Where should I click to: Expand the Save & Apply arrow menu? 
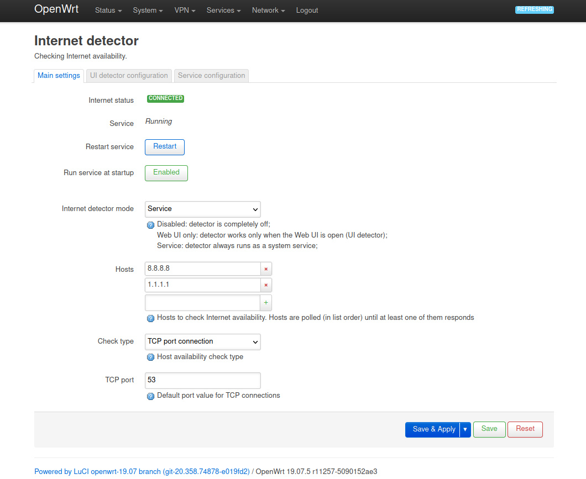465,430
